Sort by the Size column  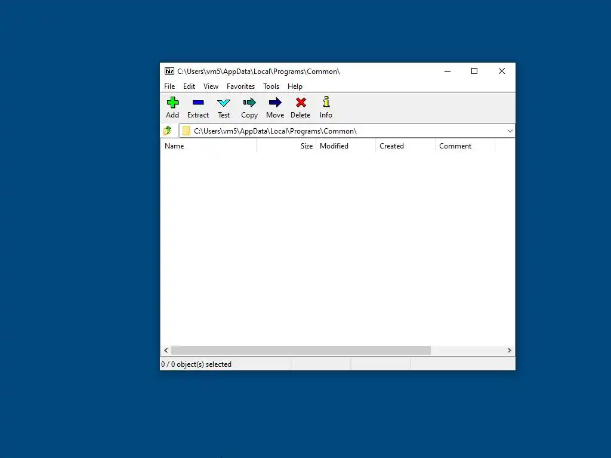tap(286, 146)
